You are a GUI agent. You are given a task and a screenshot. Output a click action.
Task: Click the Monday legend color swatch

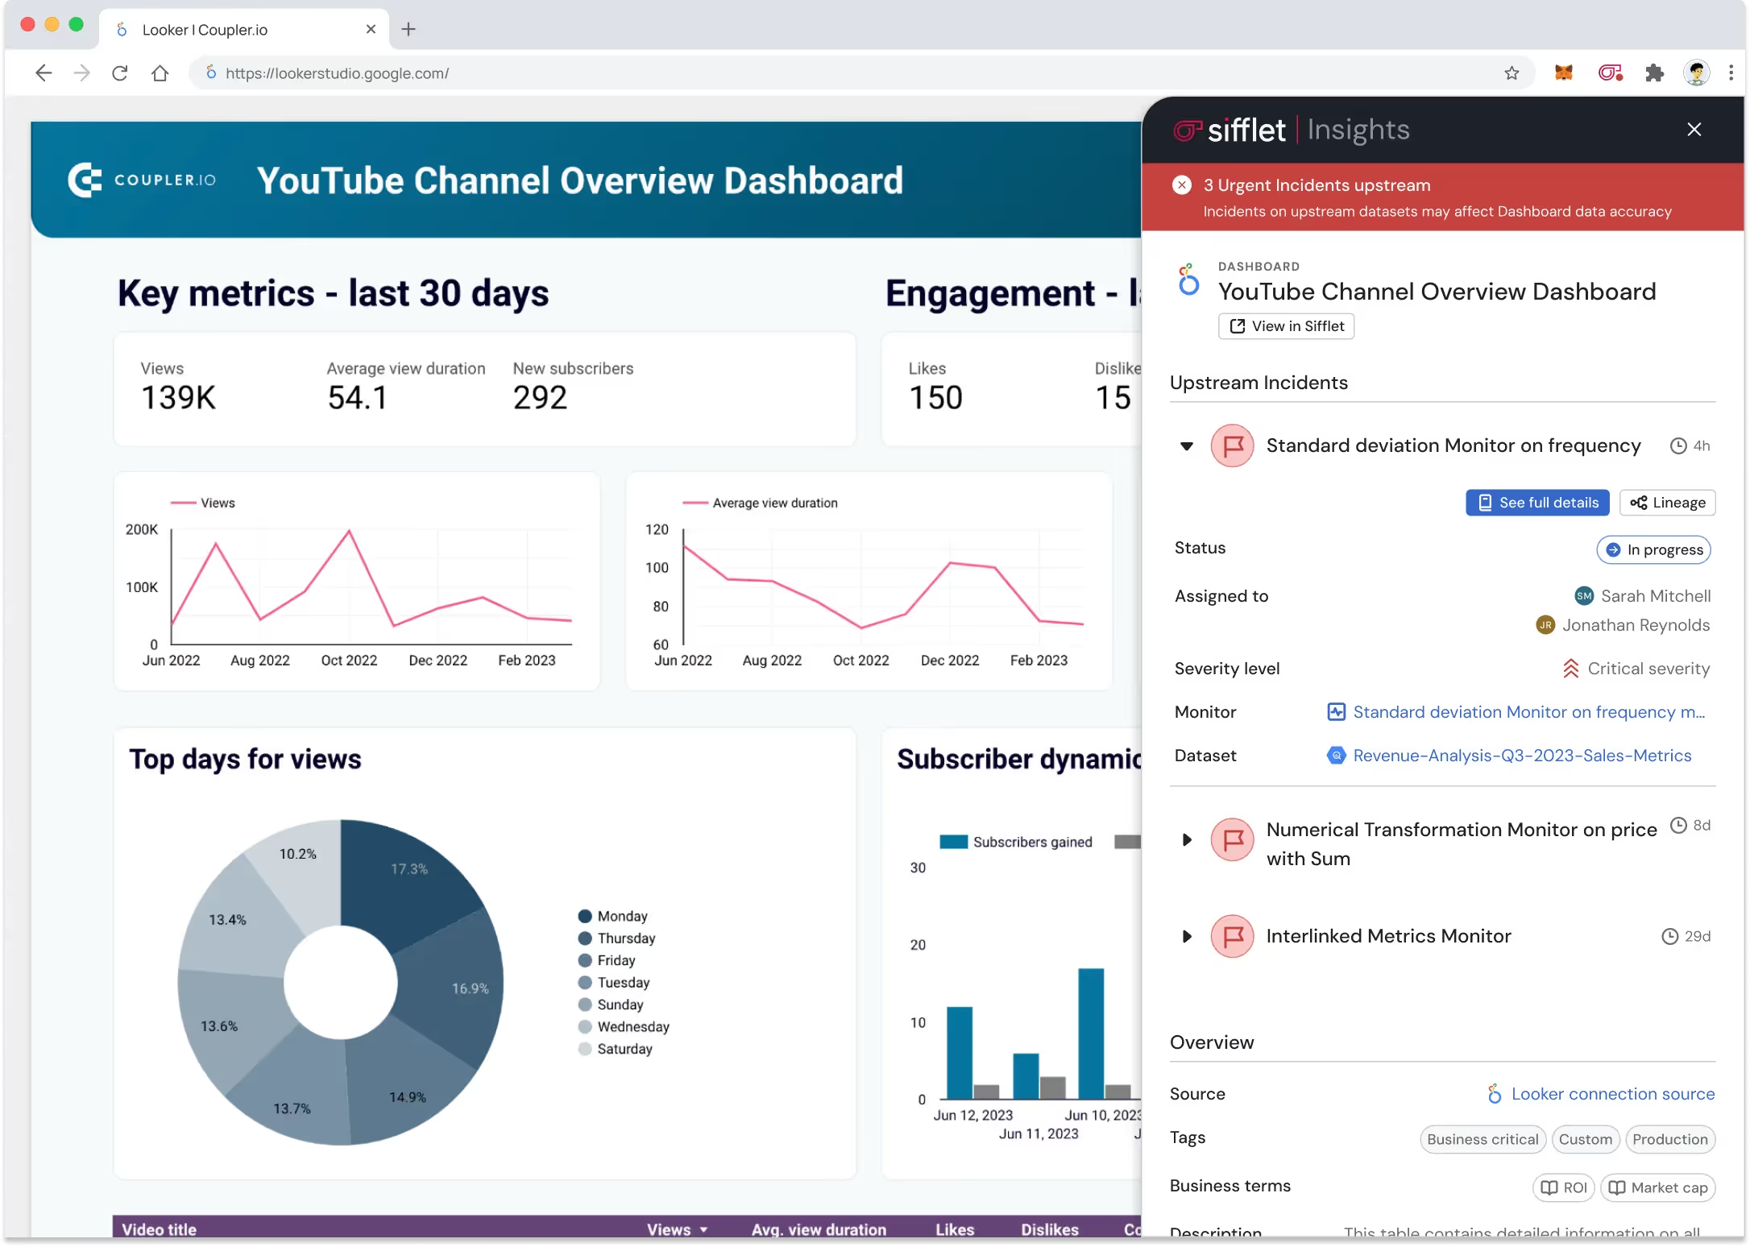tap(586, 916)
